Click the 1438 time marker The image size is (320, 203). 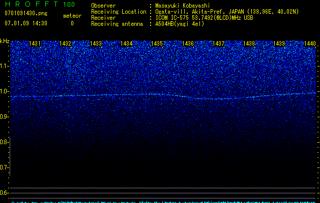click(x=249, y=44)
